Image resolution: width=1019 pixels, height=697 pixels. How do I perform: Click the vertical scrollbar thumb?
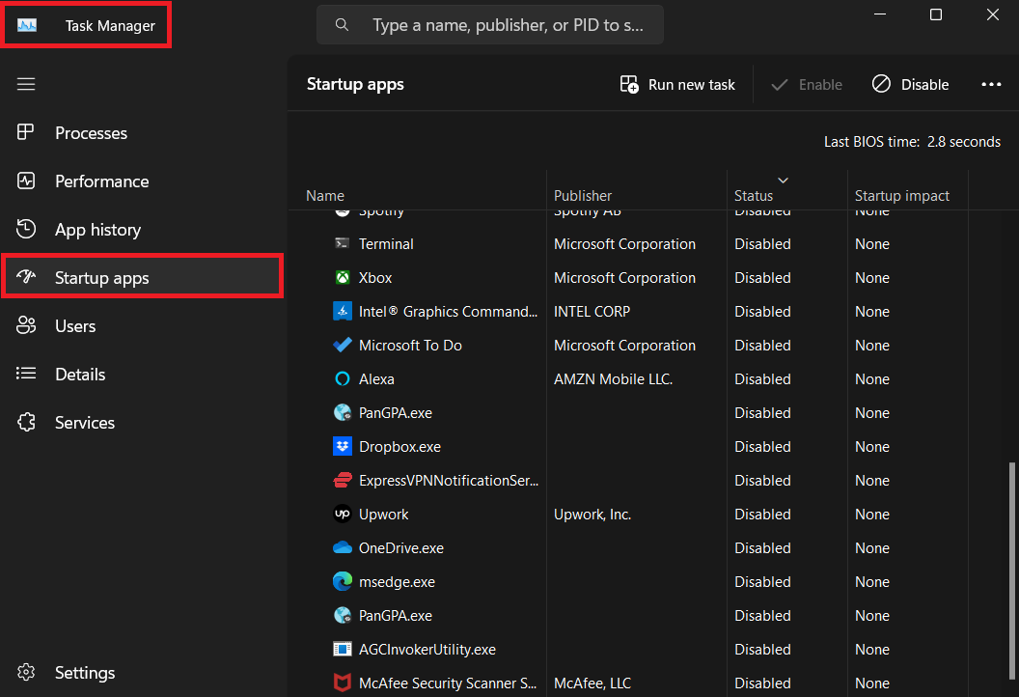coord(1011,569)
